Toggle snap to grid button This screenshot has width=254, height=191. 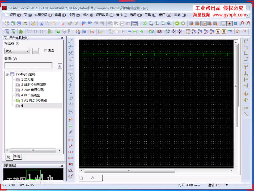[x=230, y=24]
